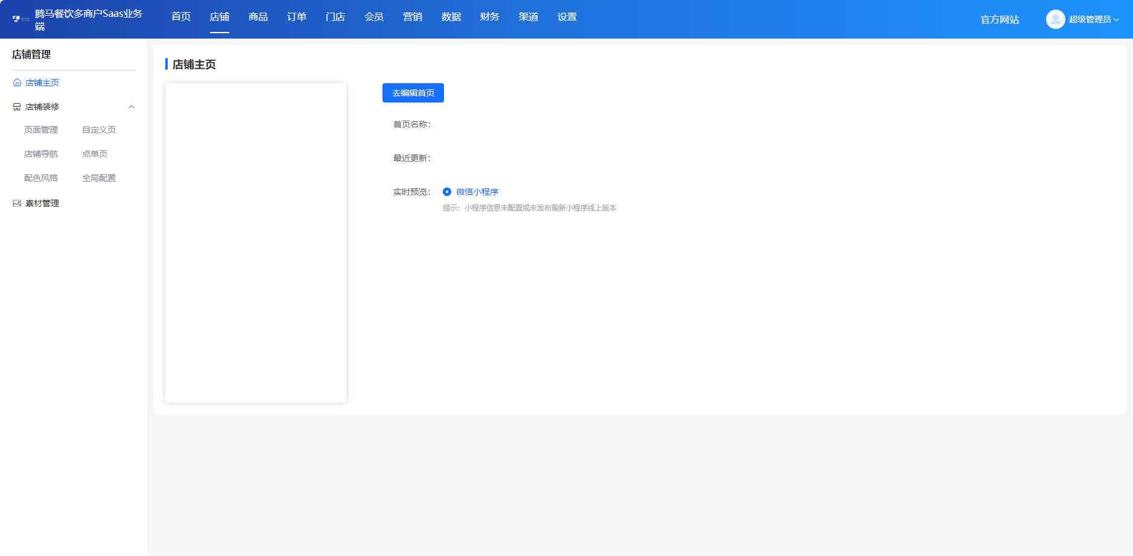Click the 去编辑首页 button

coord(412,93)
